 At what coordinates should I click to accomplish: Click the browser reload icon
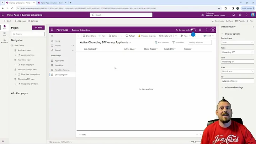tap(12, 8)
